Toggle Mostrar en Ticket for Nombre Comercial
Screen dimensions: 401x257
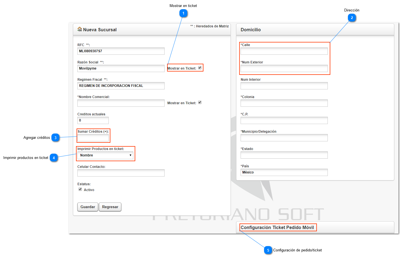(200, 102)
